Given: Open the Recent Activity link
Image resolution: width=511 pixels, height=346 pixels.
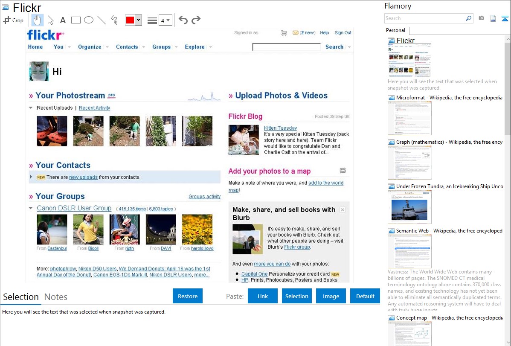Looking at the screenshot, I should click(x=95, y=108).
